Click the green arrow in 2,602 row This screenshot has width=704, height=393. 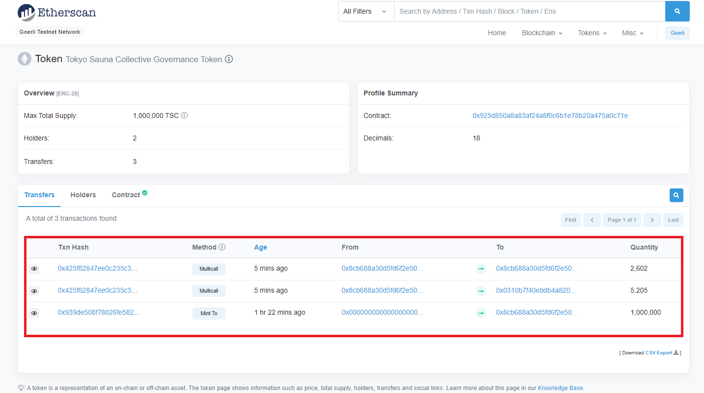[481, 269]
